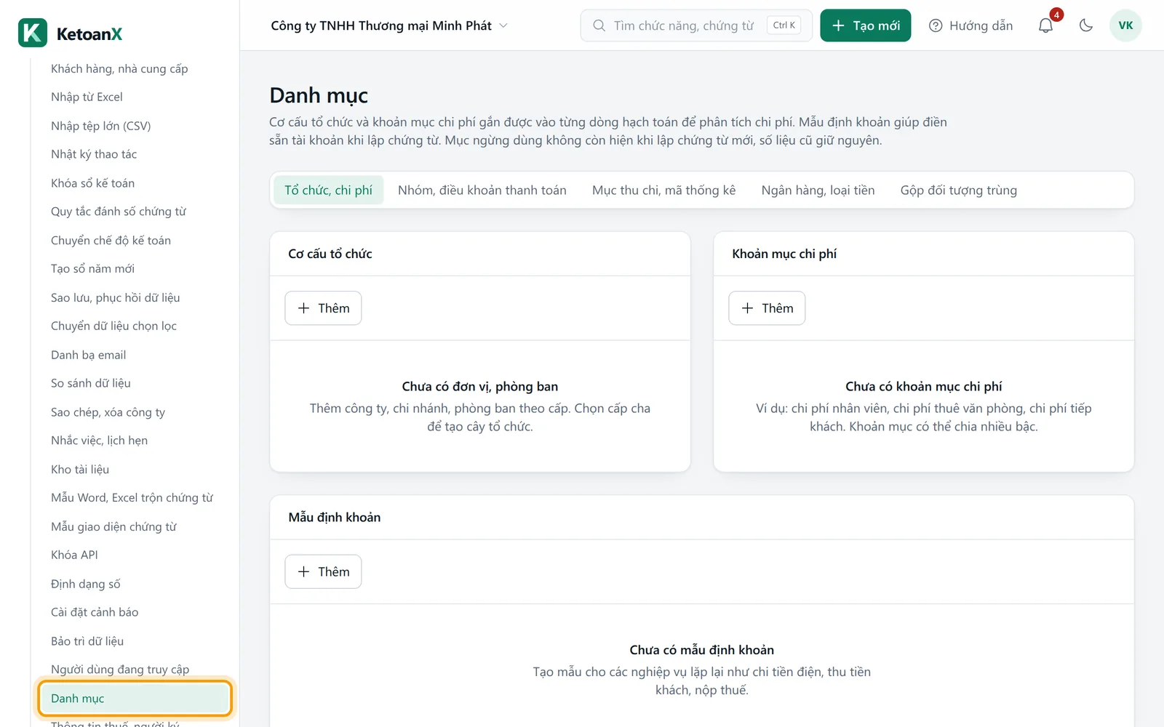
Task: Click the KetoanX logo icon
Action: [33, 33]
